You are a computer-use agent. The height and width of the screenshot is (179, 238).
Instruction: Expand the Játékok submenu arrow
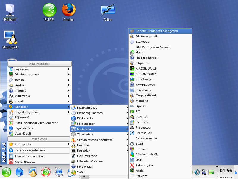pyautogui.click(x=69, y=80)
